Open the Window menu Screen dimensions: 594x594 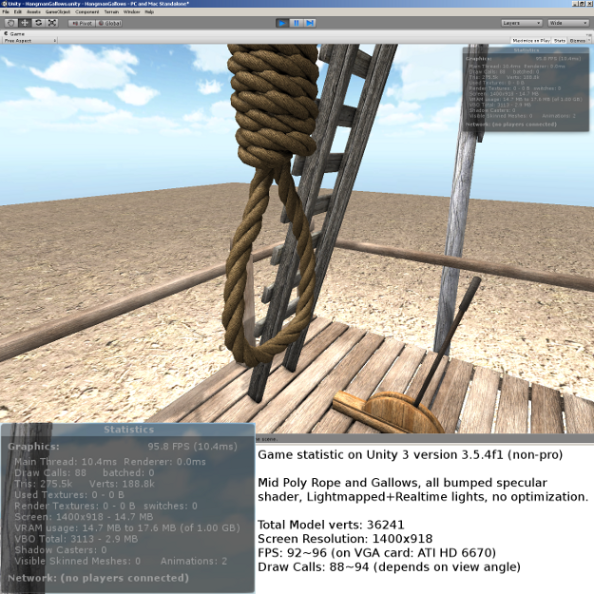coord(132,12)
